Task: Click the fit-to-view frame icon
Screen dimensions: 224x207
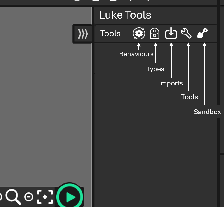Action: point(45,197)
